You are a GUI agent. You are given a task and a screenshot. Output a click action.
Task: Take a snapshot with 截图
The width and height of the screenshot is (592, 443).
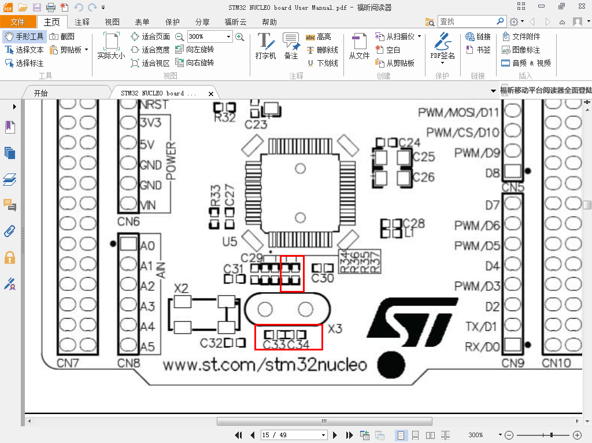(x=62, y=36)
